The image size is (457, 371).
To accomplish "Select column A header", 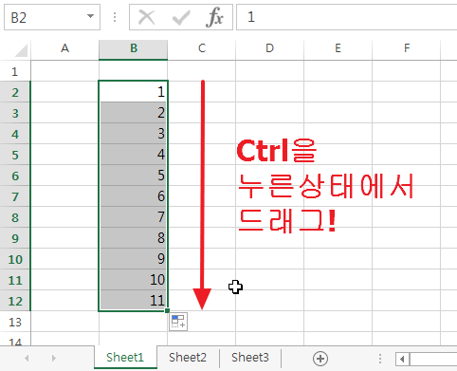I will click(x=64, y=48).
